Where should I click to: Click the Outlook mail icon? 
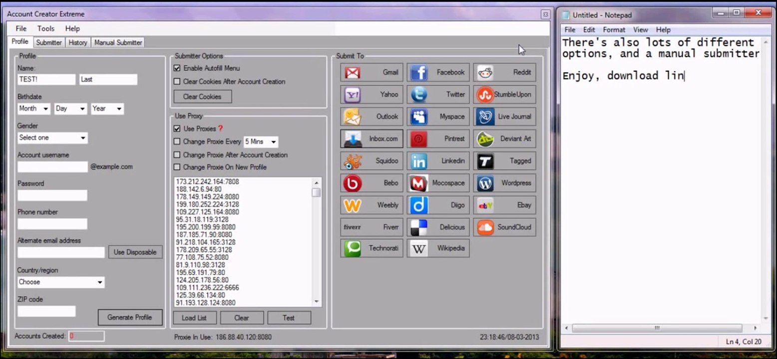pyautogui.click(x=352, y=117)
